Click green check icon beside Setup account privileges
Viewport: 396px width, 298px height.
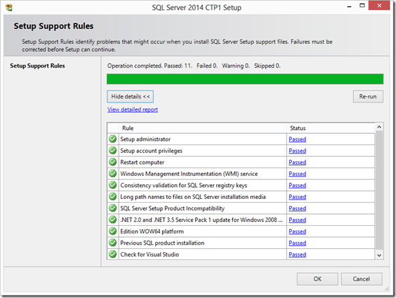[113, 150]
